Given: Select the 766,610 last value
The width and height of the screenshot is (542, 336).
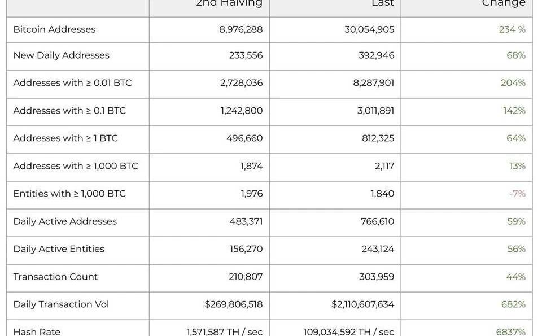Looking at the screenshot, I should [377, 221].
